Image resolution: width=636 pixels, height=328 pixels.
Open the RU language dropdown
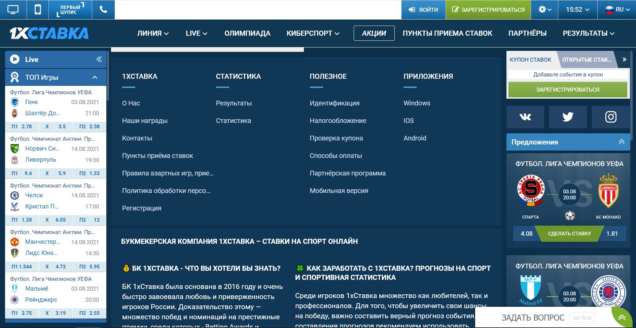617,9
